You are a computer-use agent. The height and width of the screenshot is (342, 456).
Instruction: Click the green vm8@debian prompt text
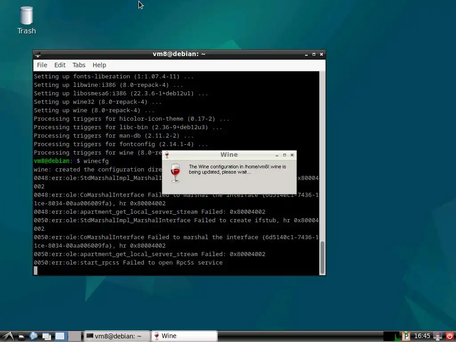(52, 161)
